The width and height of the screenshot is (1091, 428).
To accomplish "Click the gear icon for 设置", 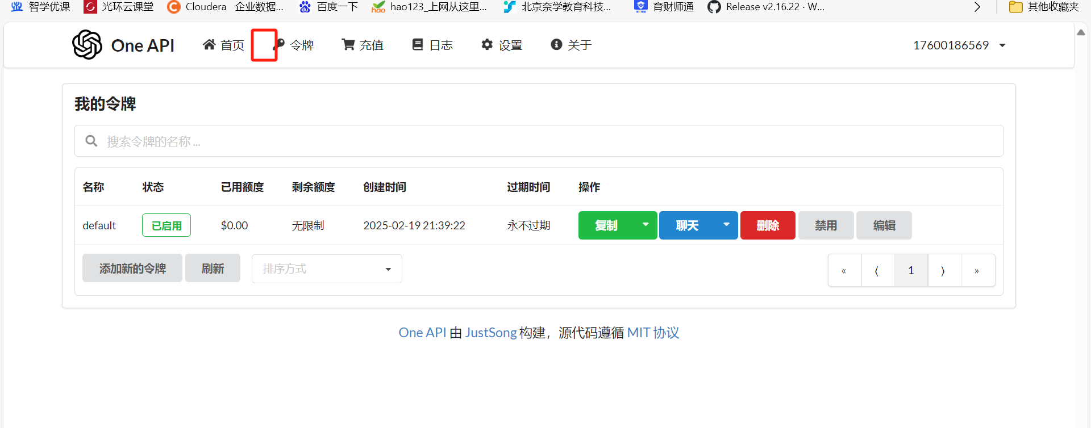I will (487, 44).
